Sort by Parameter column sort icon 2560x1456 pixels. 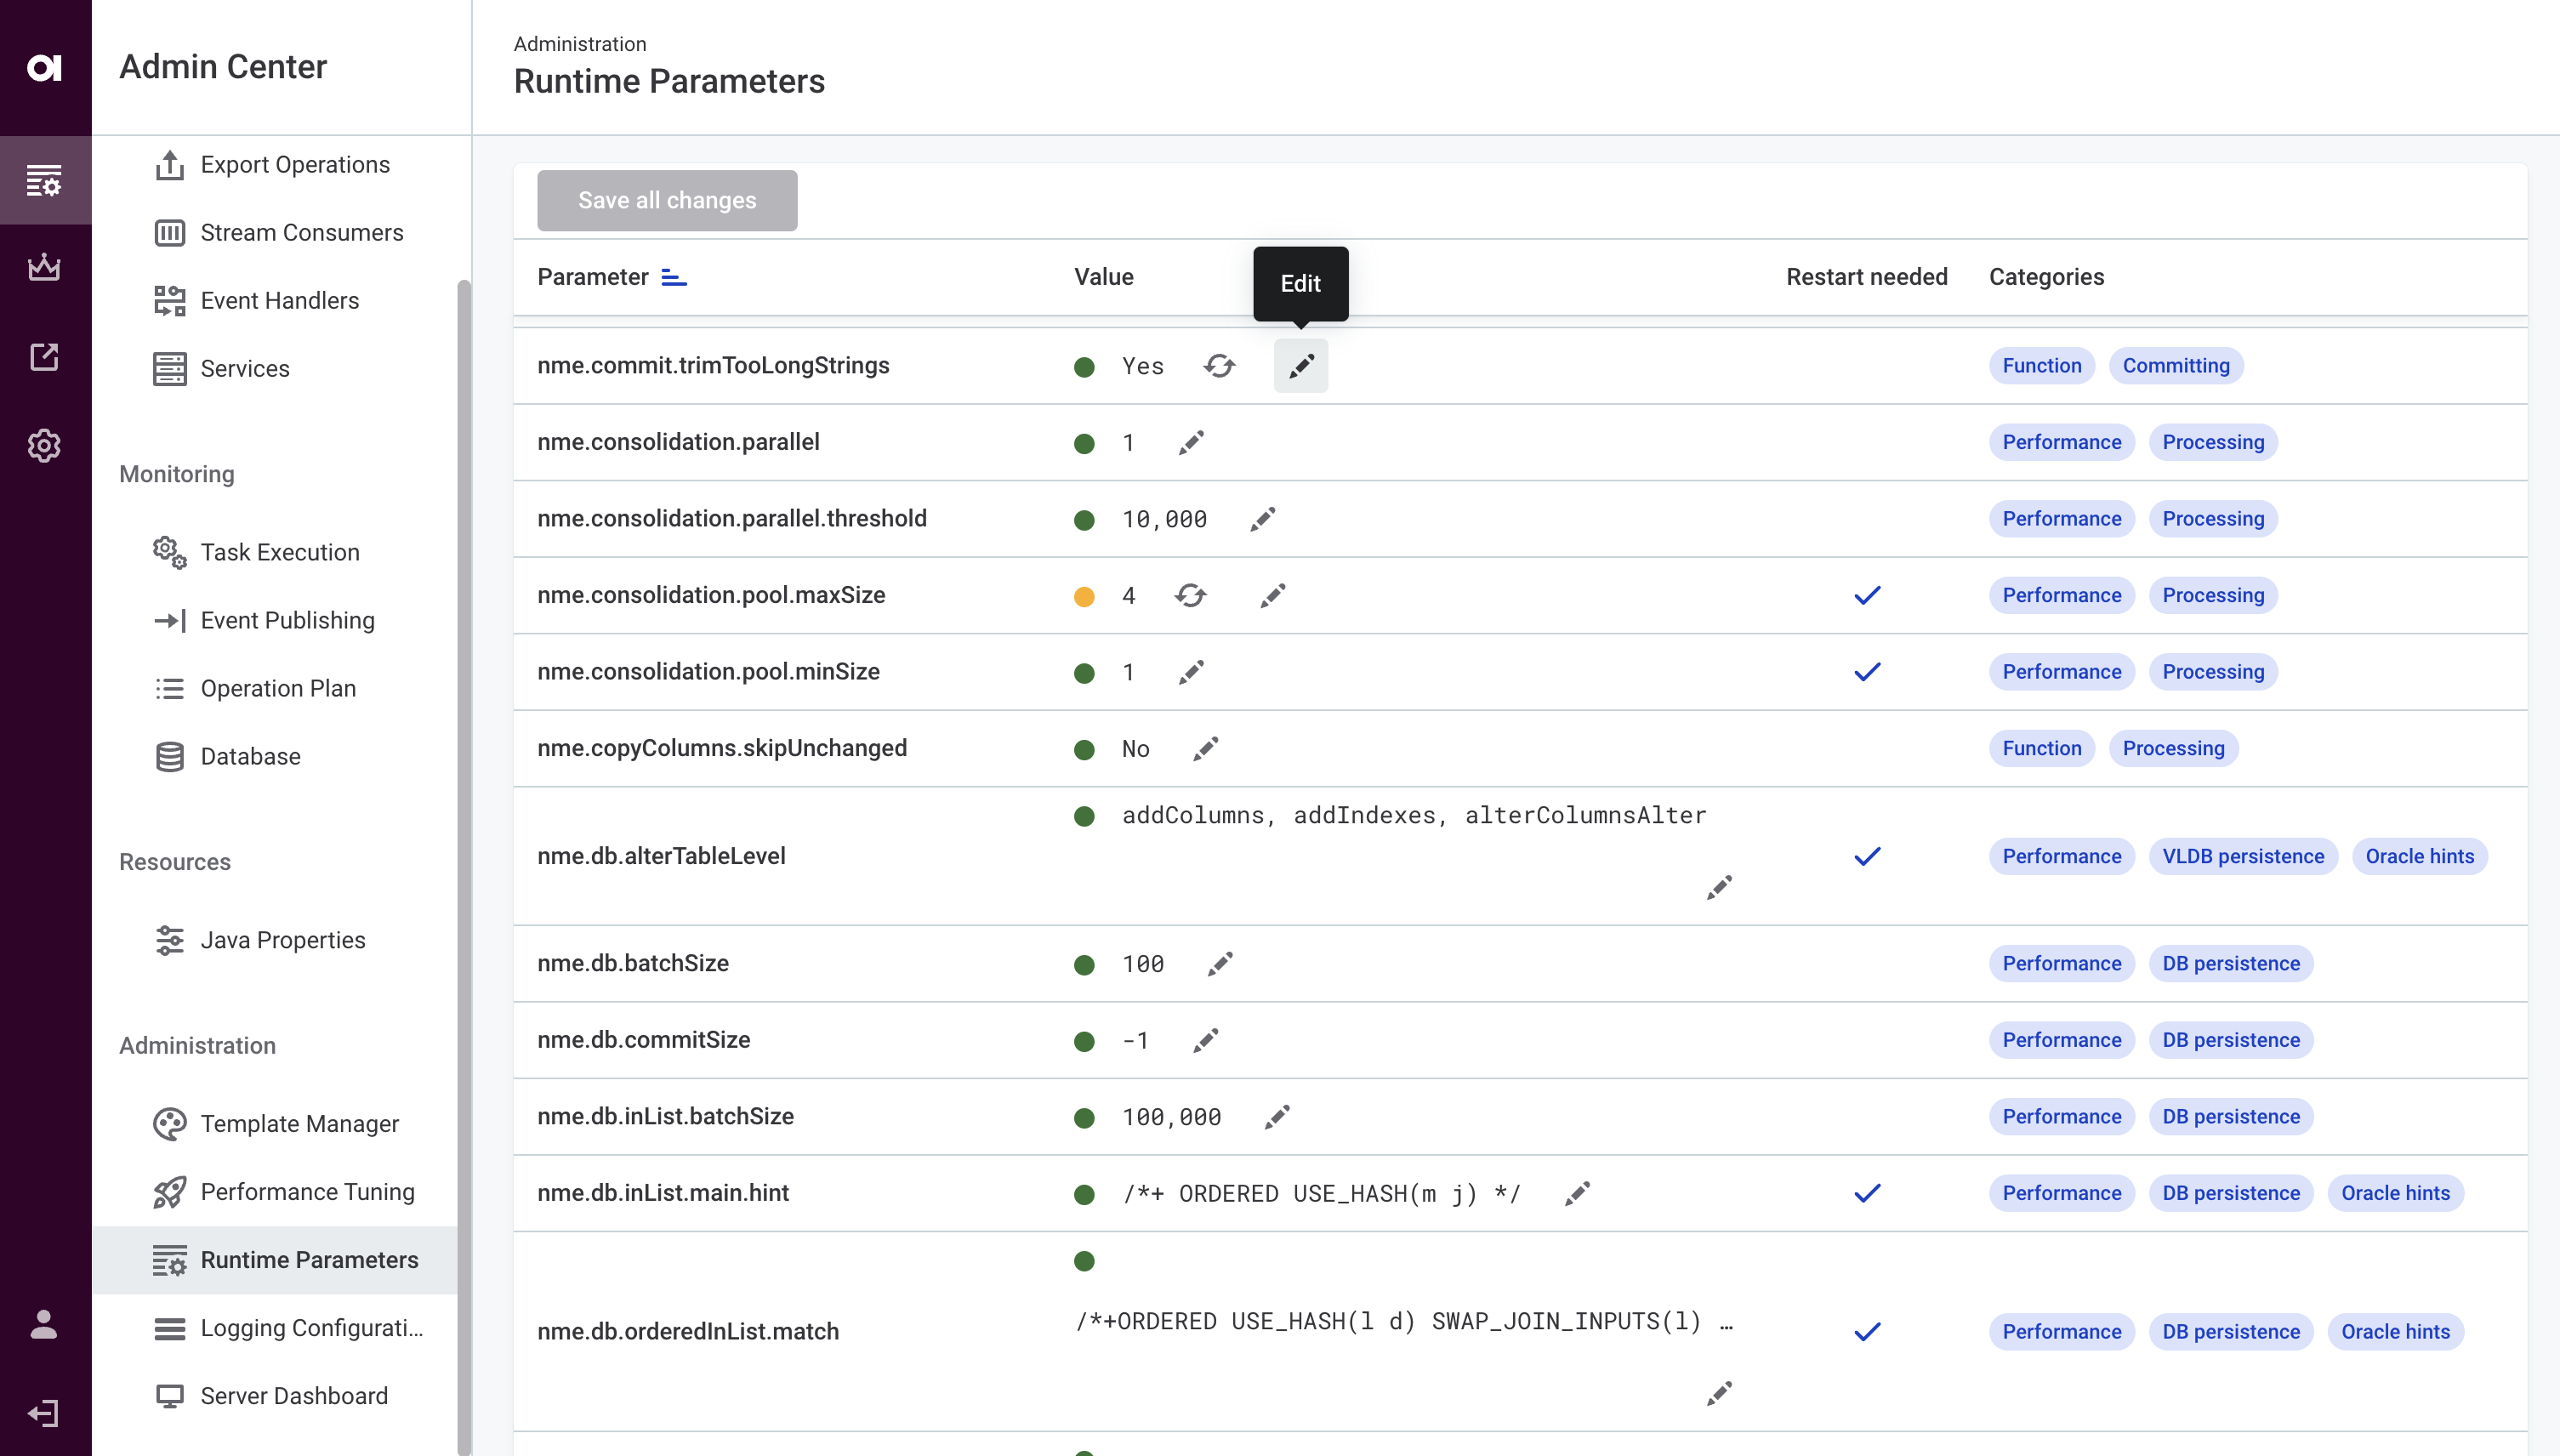(x=674, y=278)
